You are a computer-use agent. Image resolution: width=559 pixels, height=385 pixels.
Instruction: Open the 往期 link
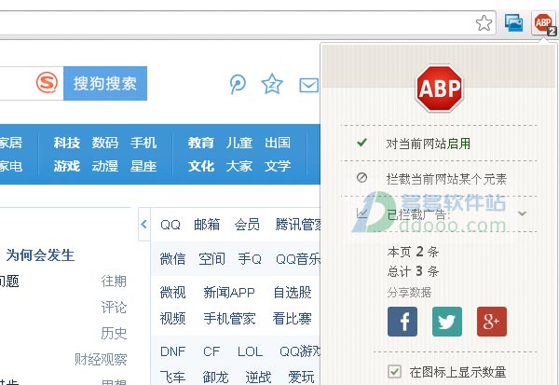(114, 282)
